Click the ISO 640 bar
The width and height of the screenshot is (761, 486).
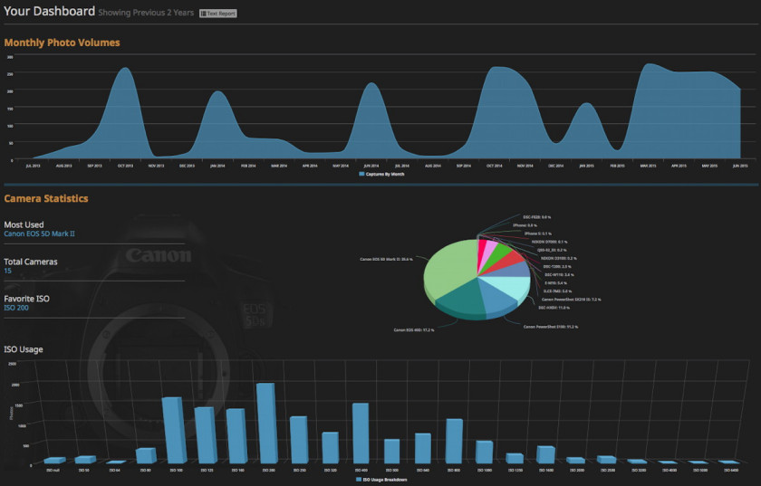(x=423, y=448)
